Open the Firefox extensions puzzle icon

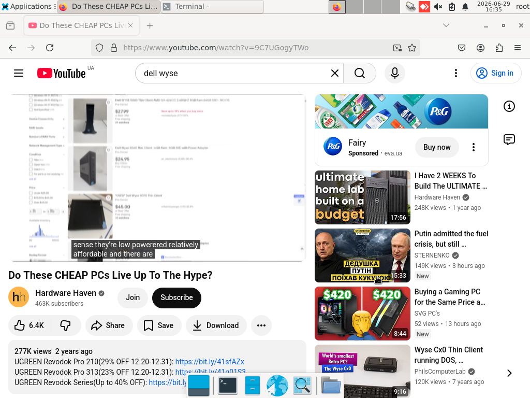click(499, 48)
